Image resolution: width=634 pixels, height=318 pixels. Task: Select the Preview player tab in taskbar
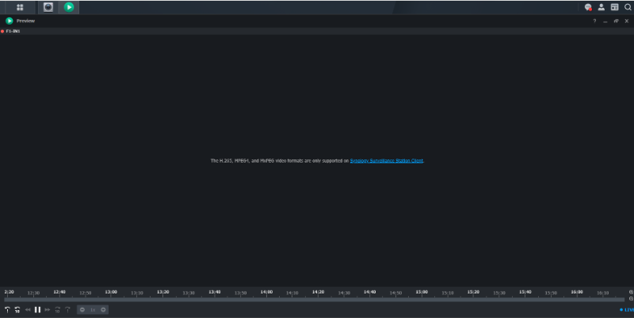tap(70, 7)
